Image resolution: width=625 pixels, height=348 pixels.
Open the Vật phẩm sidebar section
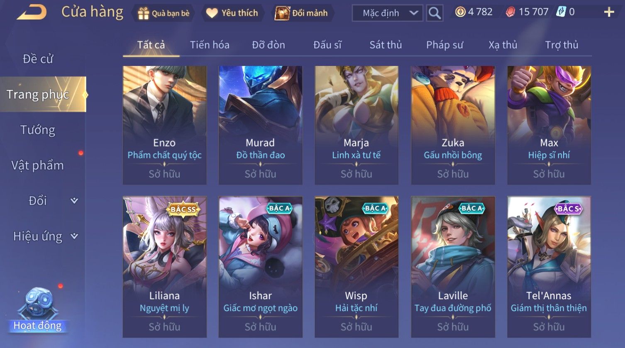[x=38, y=165]
